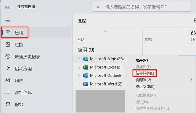Open the 服务 services puzzle icon
196x113 pixels.
[x=8, y=104]
